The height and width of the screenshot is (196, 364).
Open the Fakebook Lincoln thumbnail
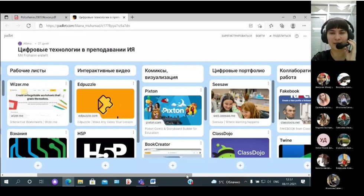pos(295,110)
